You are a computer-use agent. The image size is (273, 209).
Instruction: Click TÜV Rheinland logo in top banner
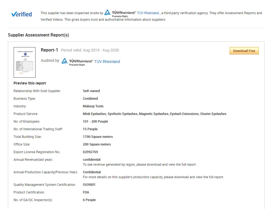pyautogui.click(x=120, y=13)
